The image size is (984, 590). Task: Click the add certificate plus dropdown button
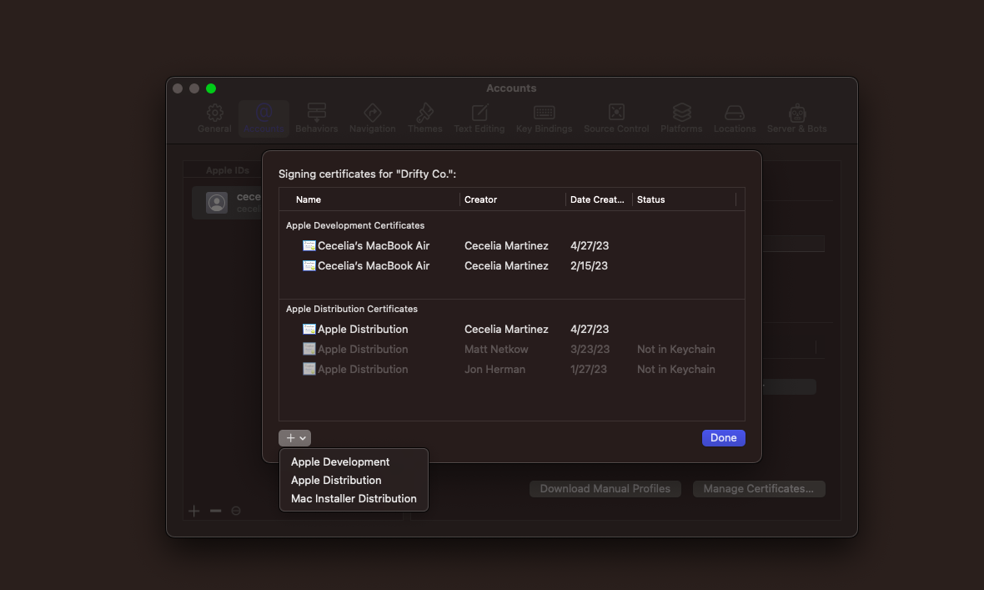tap(295, 438)
